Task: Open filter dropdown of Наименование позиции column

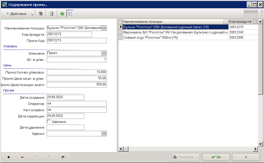Action: tap(225, 22)
